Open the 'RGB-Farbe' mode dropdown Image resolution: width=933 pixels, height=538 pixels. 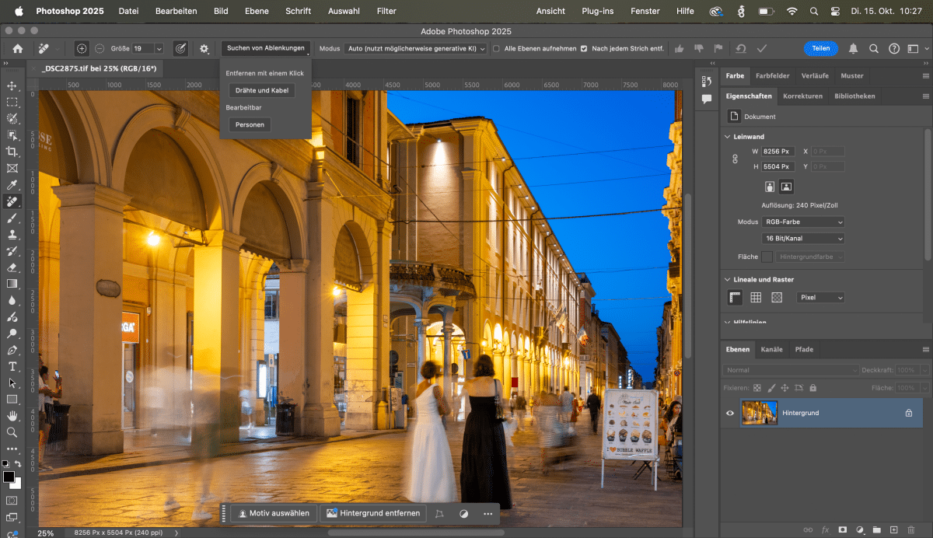coord(802,222)
